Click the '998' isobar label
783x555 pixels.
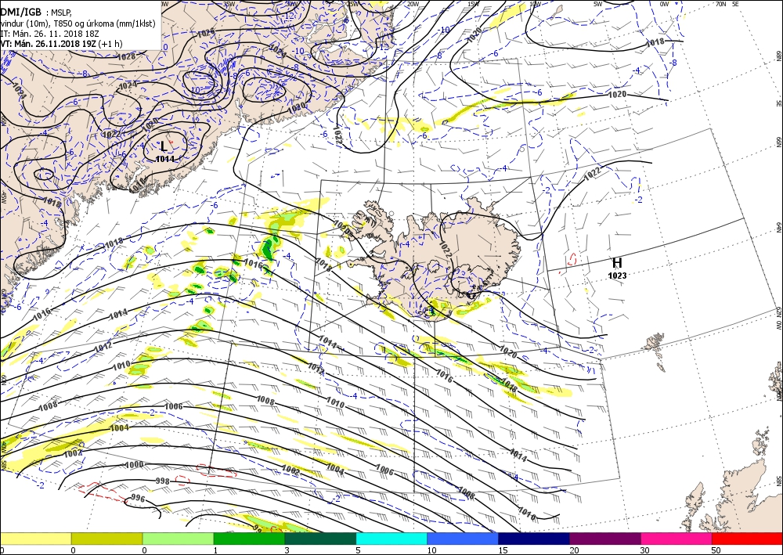pos(163,481)
